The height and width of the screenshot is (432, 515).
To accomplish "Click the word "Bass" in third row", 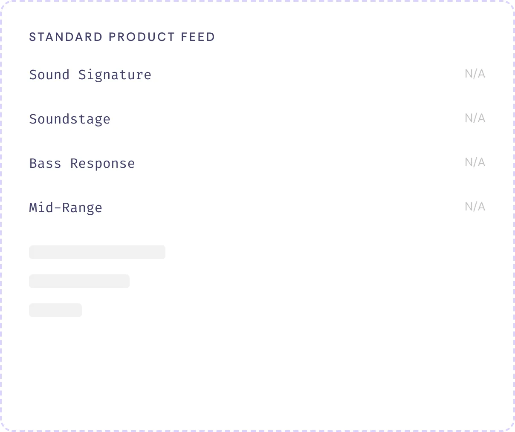I will click(45, 164).
